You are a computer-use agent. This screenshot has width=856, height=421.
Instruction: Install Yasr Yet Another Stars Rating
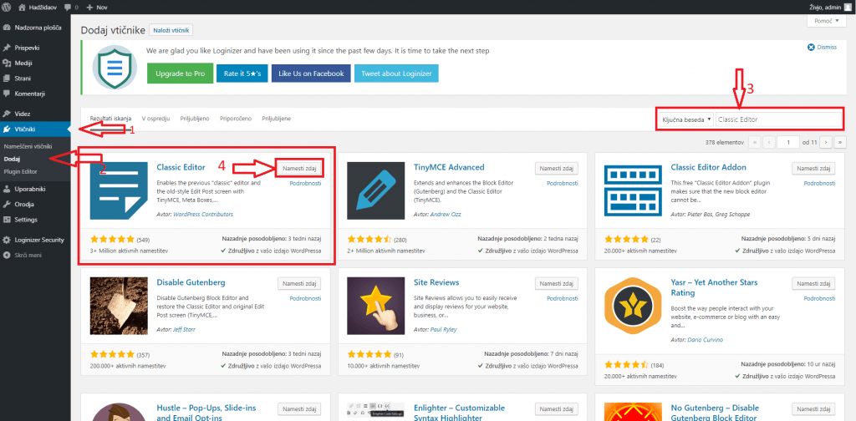point(813,283)
